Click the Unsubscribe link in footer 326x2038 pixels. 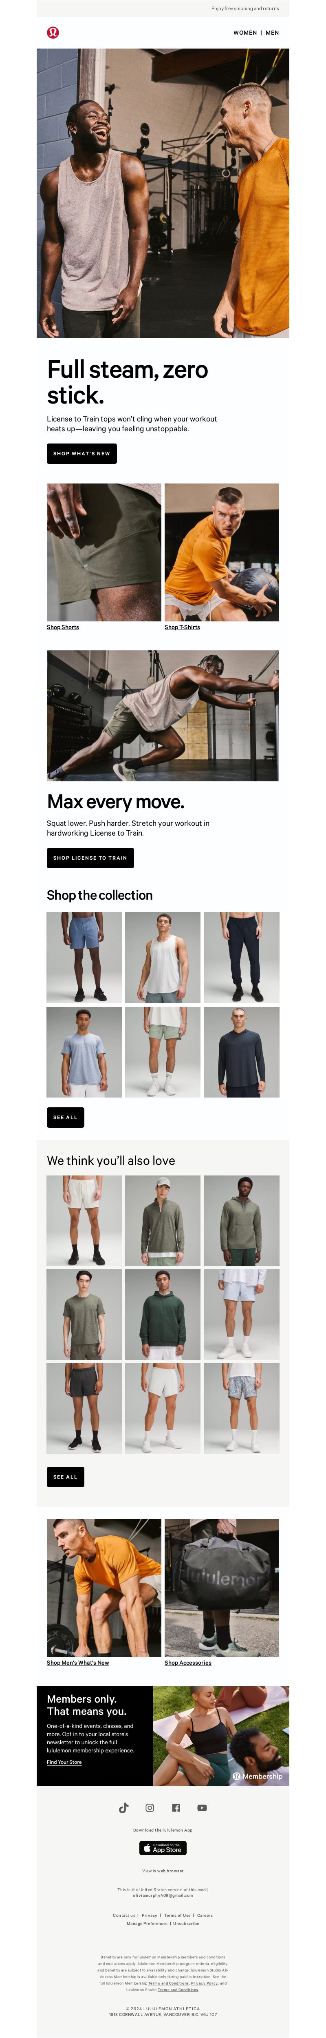(x=186, y=1923)
